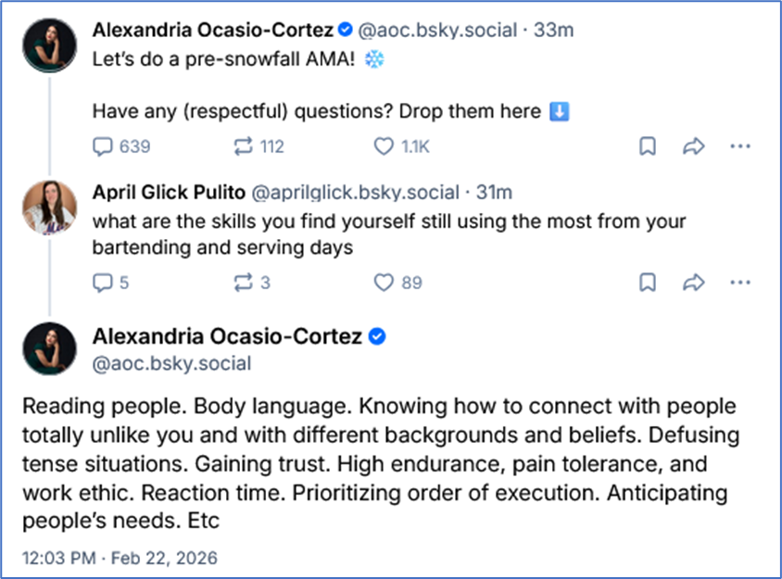Repost AOC's AMA post with 112 reposts

246,146
